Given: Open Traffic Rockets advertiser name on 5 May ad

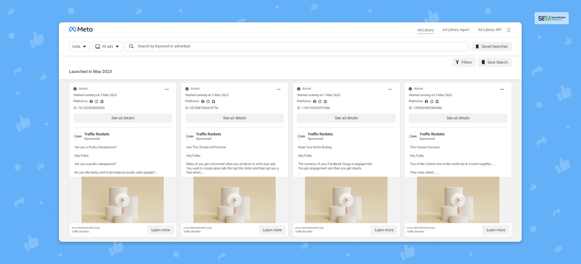Looking at the screenshot, I should (x=97, y=134).
